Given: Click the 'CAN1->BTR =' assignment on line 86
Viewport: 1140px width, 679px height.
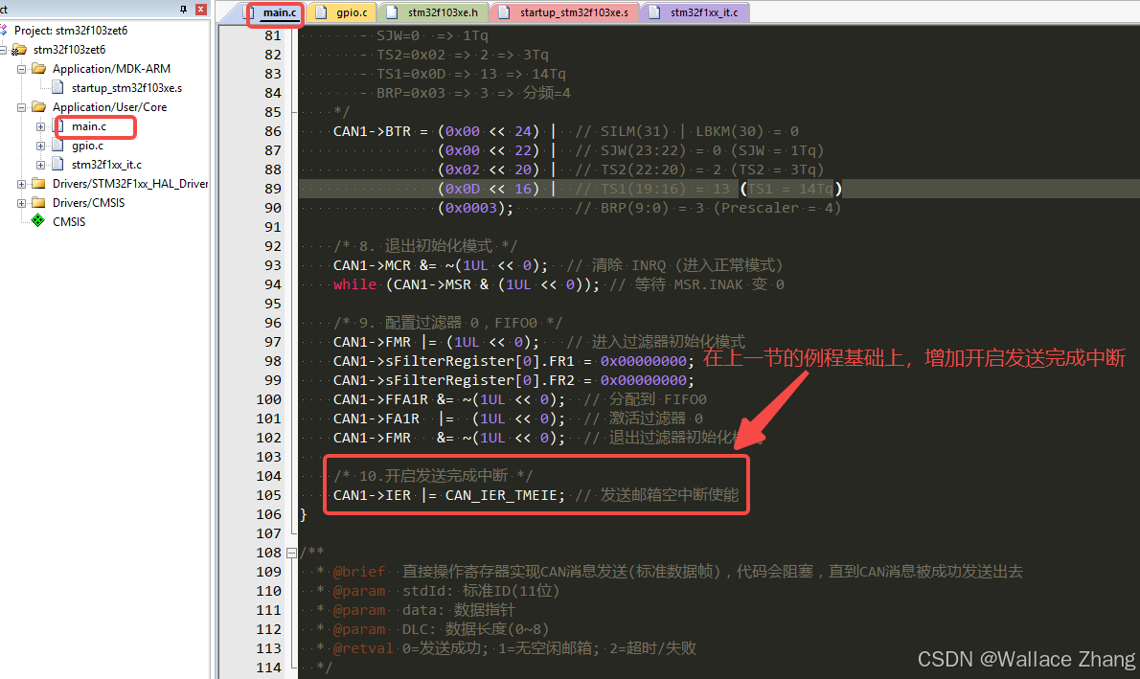Looking at the screenshot, I should coord(380,131).
